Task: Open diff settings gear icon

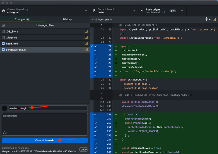Action: tap(207, 19)
